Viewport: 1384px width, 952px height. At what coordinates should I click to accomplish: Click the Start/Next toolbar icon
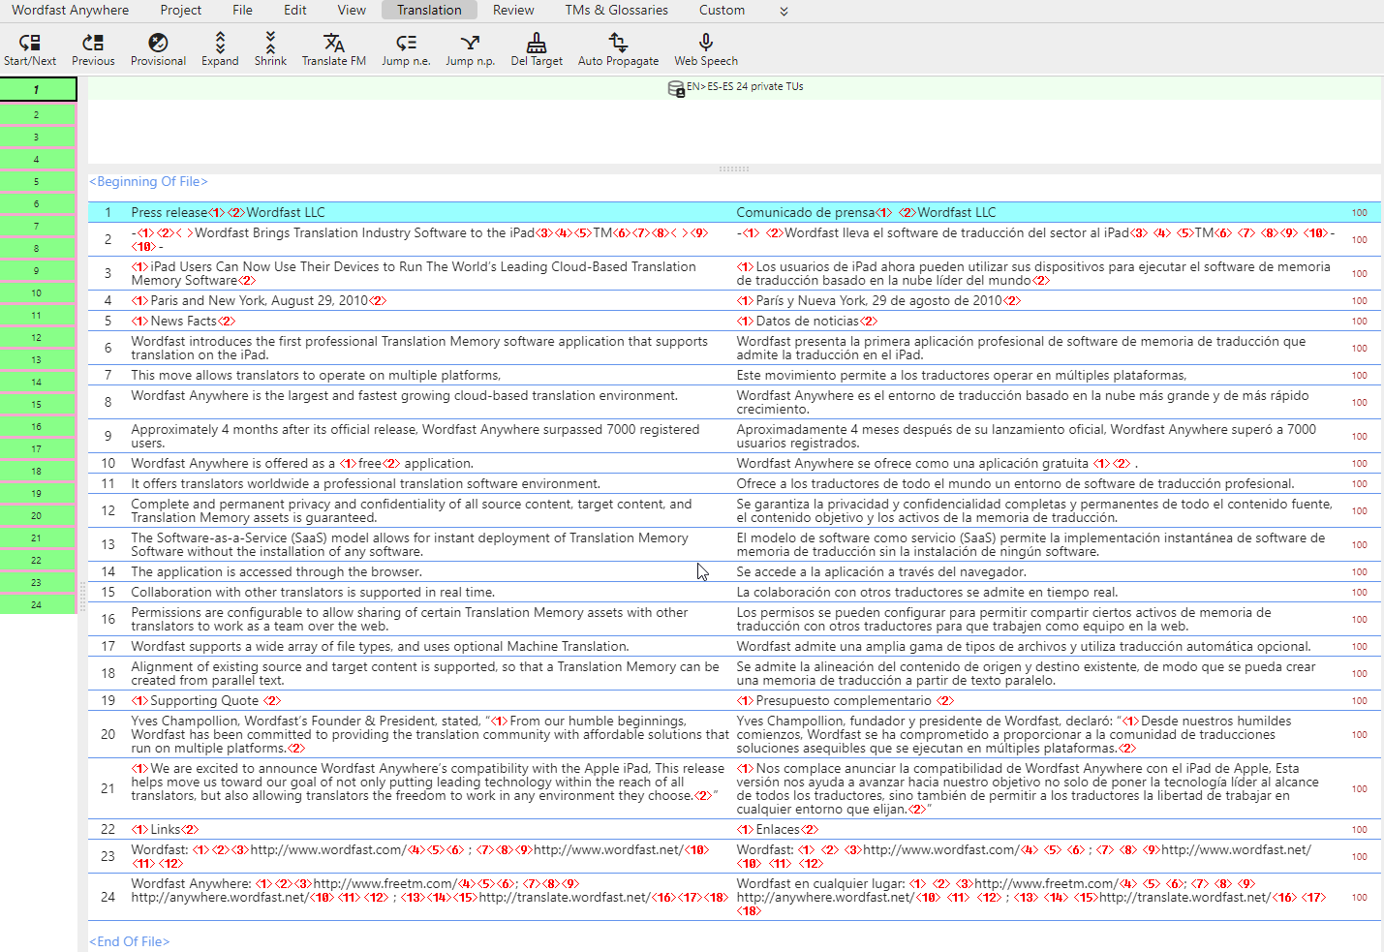point(30,43)
